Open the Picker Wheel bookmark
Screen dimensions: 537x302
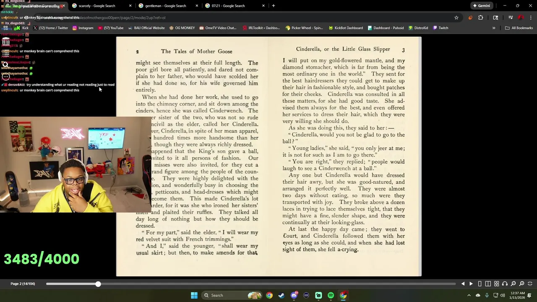click(304, 28)
